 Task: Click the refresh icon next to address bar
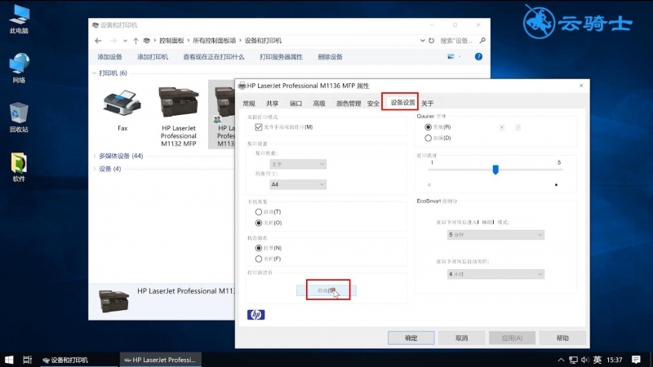point(432,41)
